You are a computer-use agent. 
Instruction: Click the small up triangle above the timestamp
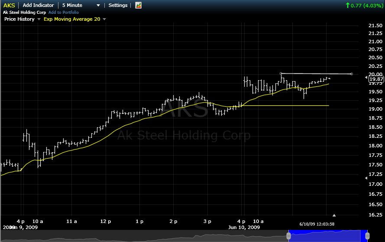click(334, 215)
